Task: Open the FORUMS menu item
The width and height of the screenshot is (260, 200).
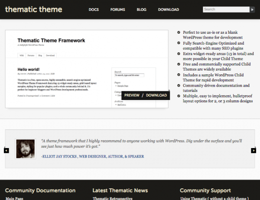Action: [118, 10]
